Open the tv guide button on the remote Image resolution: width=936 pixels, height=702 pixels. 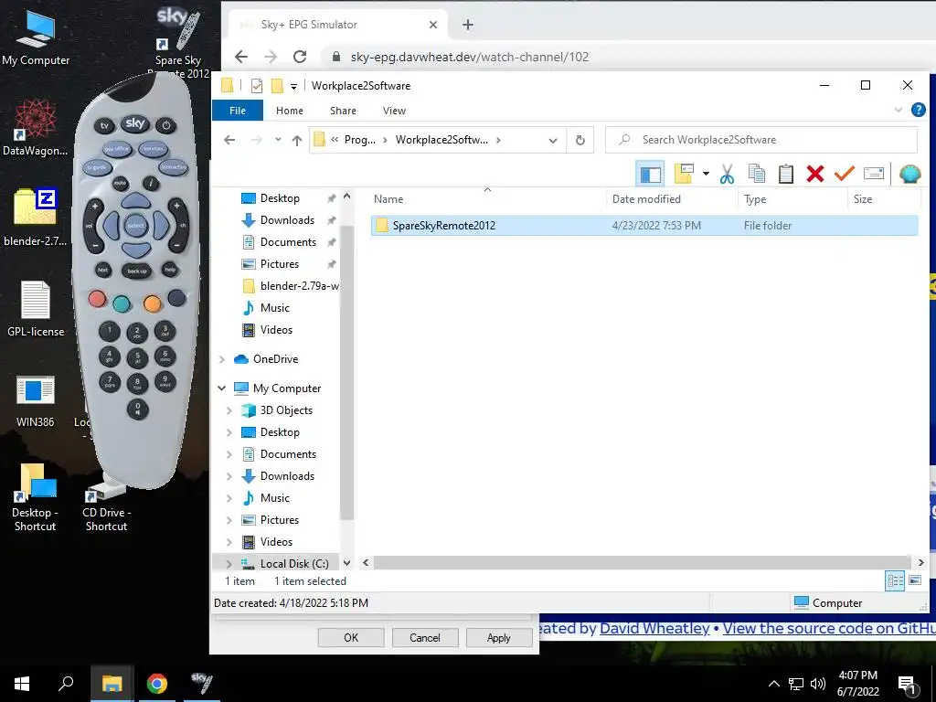(x=97, y=168)
